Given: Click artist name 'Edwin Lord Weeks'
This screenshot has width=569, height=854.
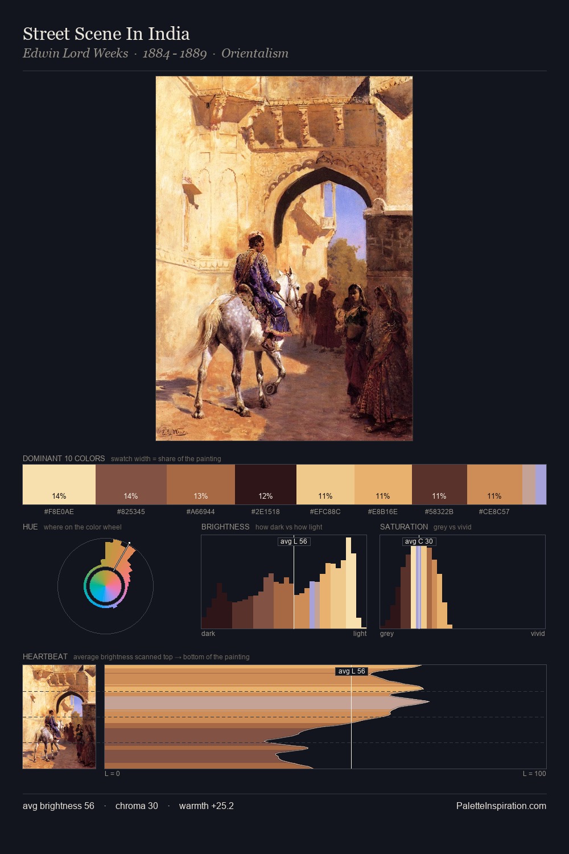Looking at the screenshot, I should [x=75, y=53].
